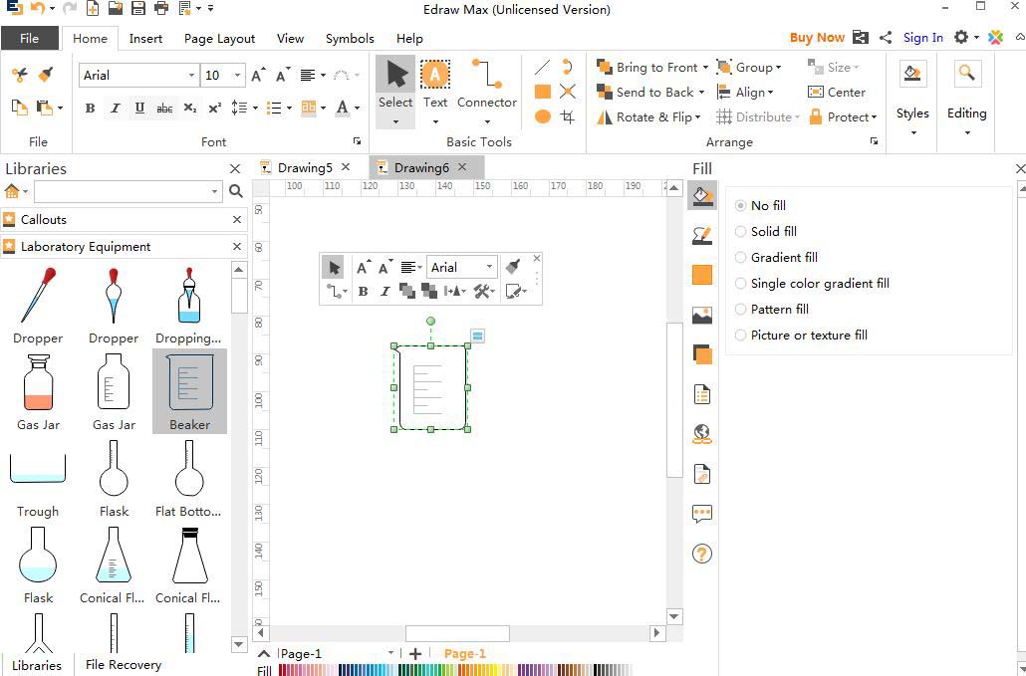Switch to the Insert ribbon tab

click(145, 39)
